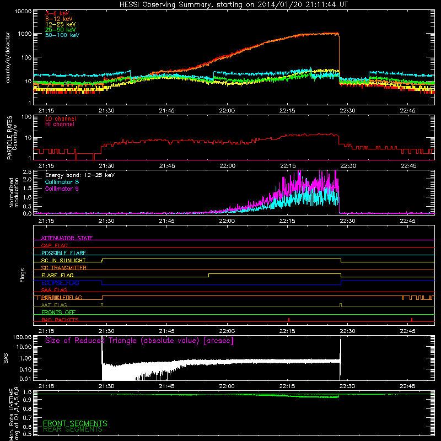The height and width of the screenshot is (441, 441).
Task: Select the FLARE FLAG label
Action: [57, 275]
